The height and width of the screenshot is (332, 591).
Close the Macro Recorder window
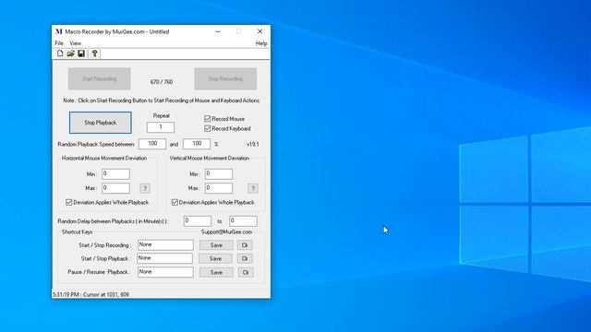[259, 31]
